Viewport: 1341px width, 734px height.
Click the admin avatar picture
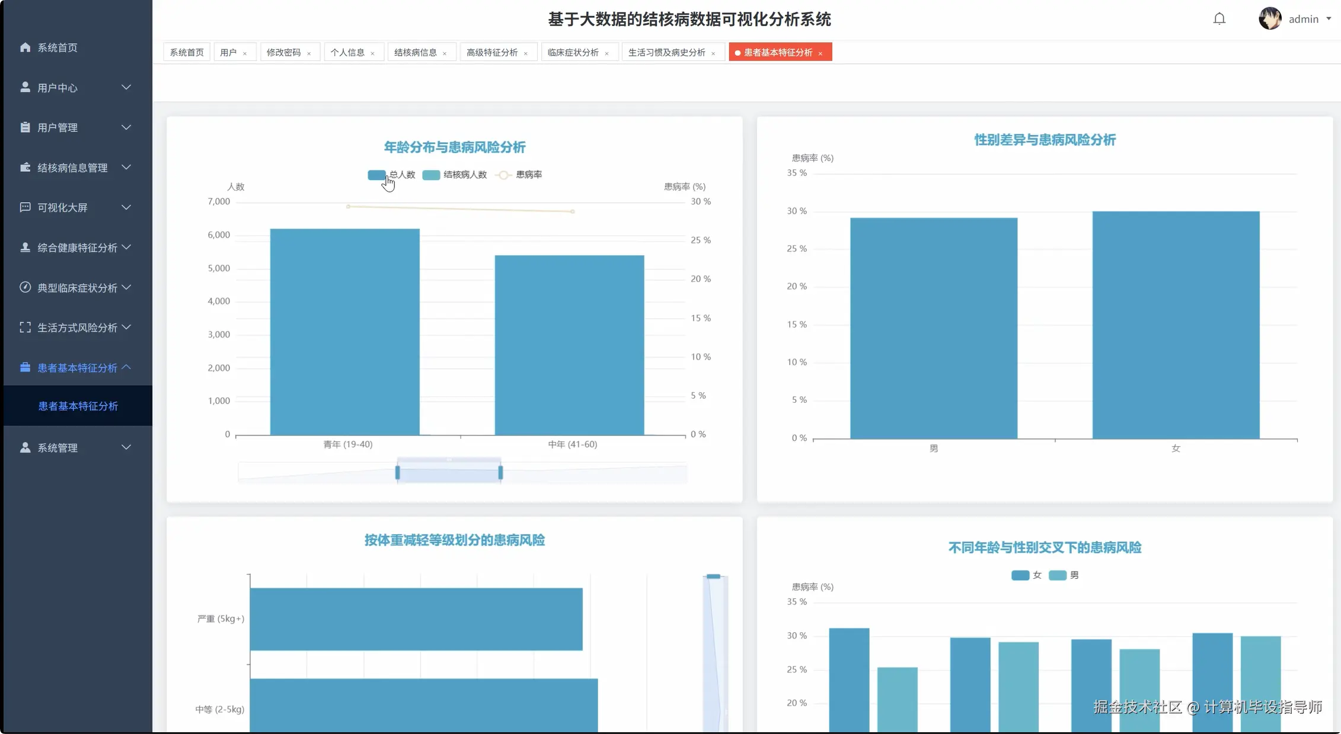(x=1270, y=18)
